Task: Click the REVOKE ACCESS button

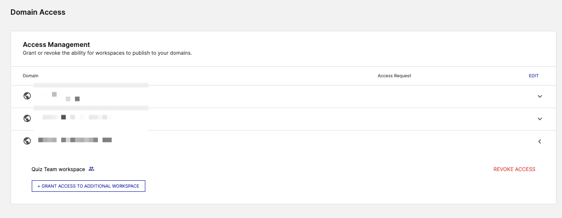Action: (514, 169)
